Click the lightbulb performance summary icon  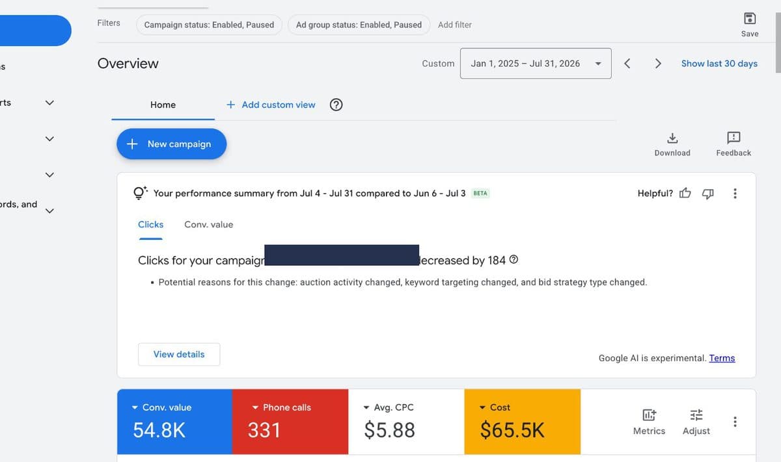click(140, 193)
